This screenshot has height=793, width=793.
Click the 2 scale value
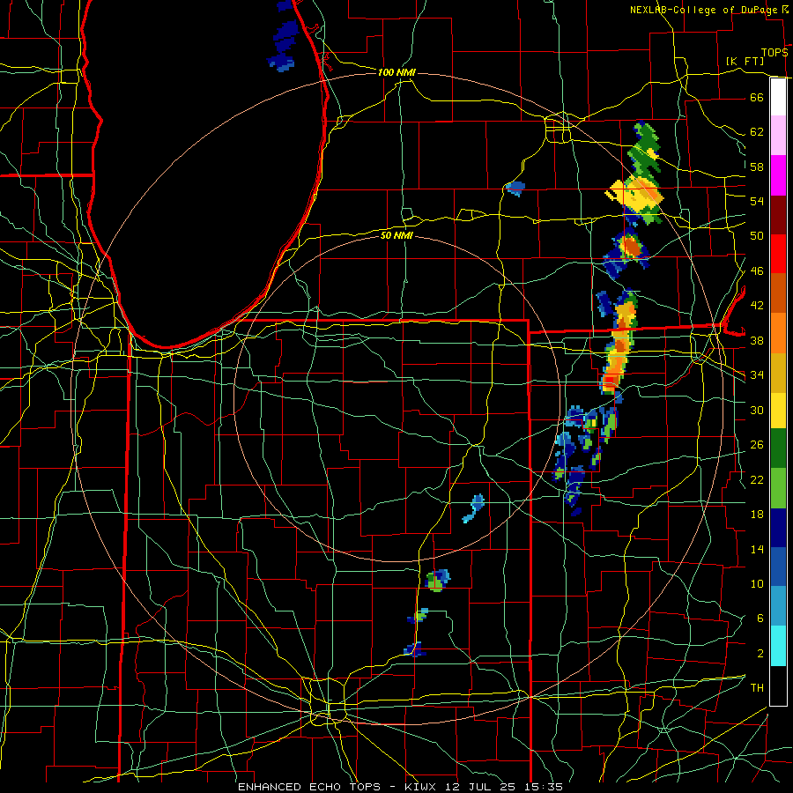760,653
